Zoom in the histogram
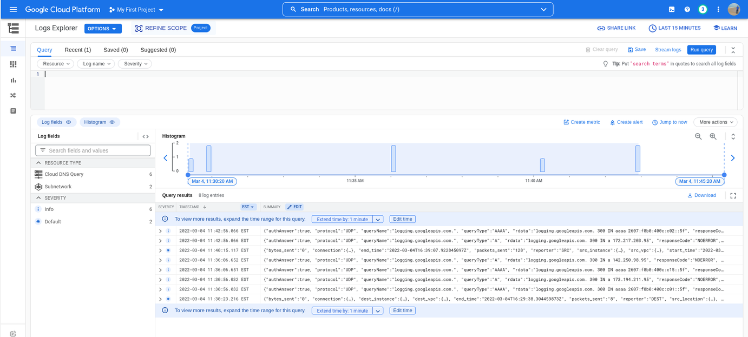Screen dimensions: 748x337 click(x=713, y=137)
